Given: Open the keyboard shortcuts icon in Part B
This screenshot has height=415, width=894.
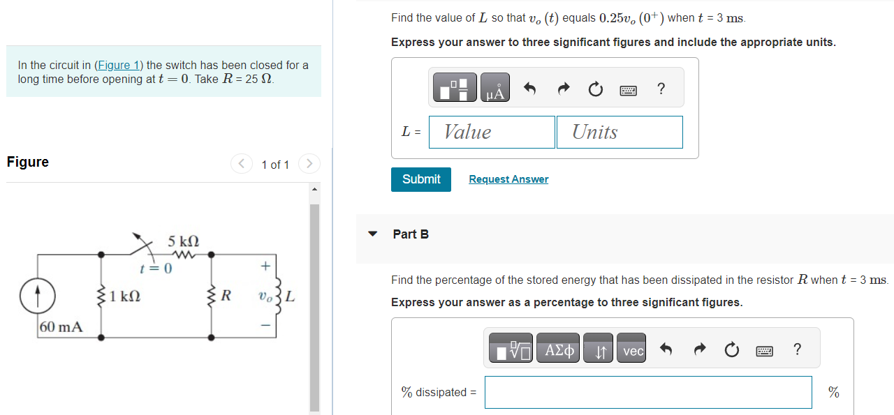Looking at the screenshot, I should (764, 351).
